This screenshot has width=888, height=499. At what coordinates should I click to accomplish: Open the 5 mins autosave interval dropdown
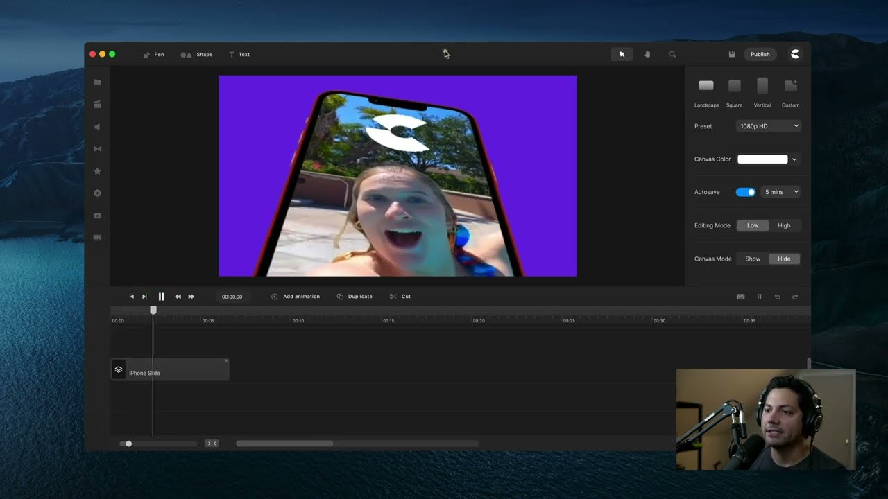pos(780,192)
